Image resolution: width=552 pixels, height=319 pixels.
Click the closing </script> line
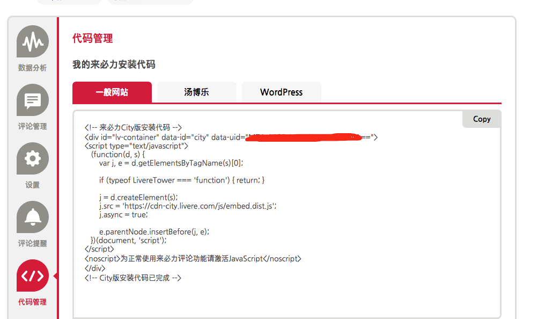[x=99, y=249]
